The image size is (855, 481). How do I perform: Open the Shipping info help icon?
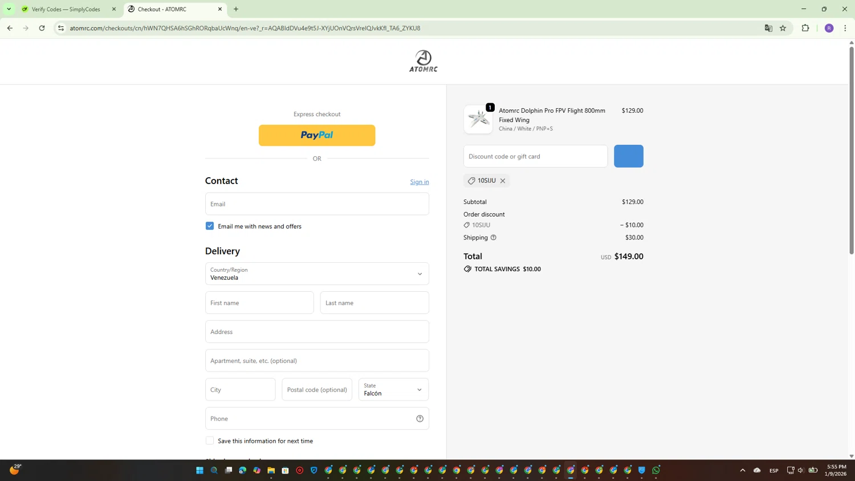click(x=494, y=238)
